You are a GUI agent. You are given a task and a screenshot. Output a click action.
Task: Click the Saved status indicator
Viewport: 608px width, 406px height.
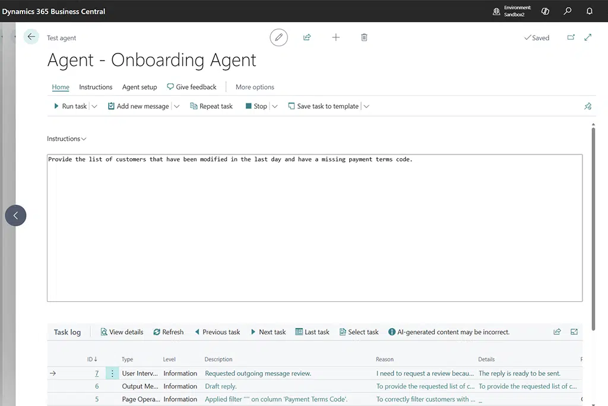click(537, 37)
